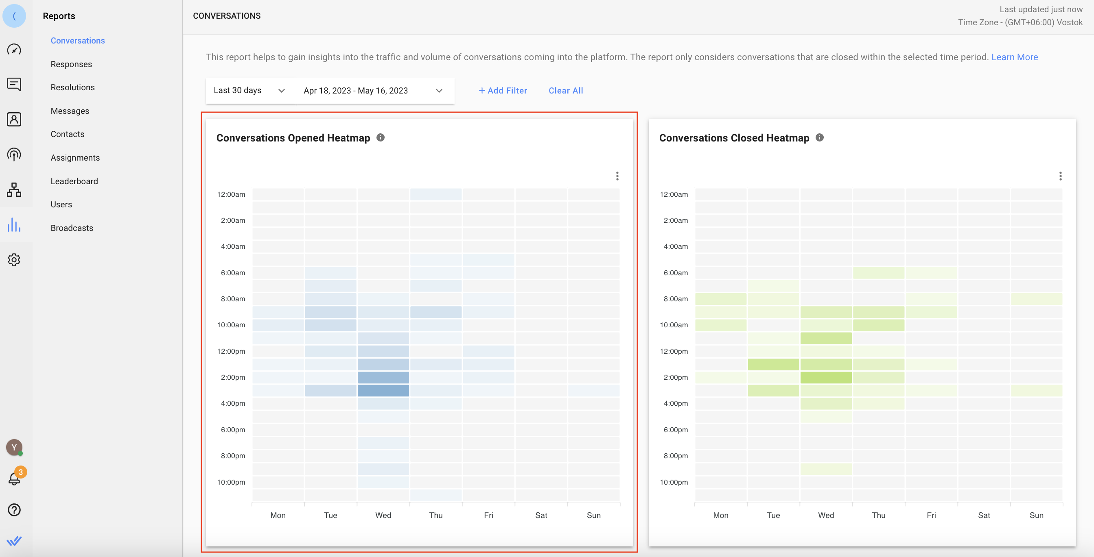This screenshot has height=557, width=1094.
Task: Click the Clear All button
Action: coord(566,90)
